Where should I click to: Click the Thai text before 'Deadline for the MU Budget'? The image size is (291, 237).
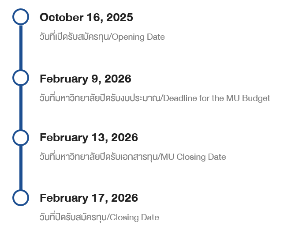tap(100, 98)
